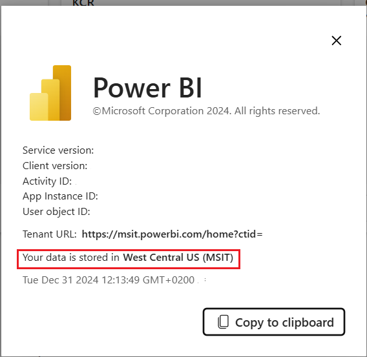
Task: Click the Microsoft Corporation 2024 copyright text
Action: pos(206,111)
